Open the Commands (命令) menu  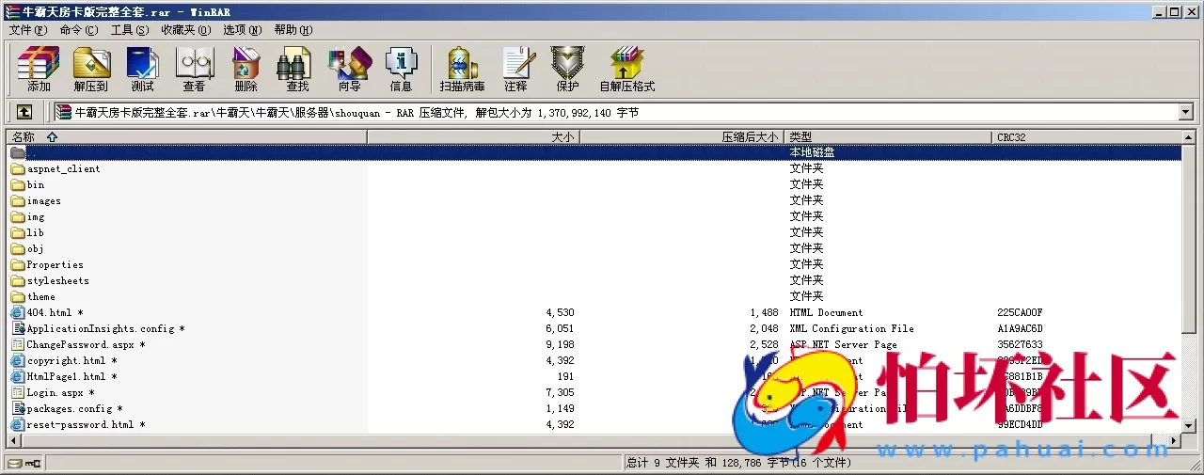tap(78, 30)
